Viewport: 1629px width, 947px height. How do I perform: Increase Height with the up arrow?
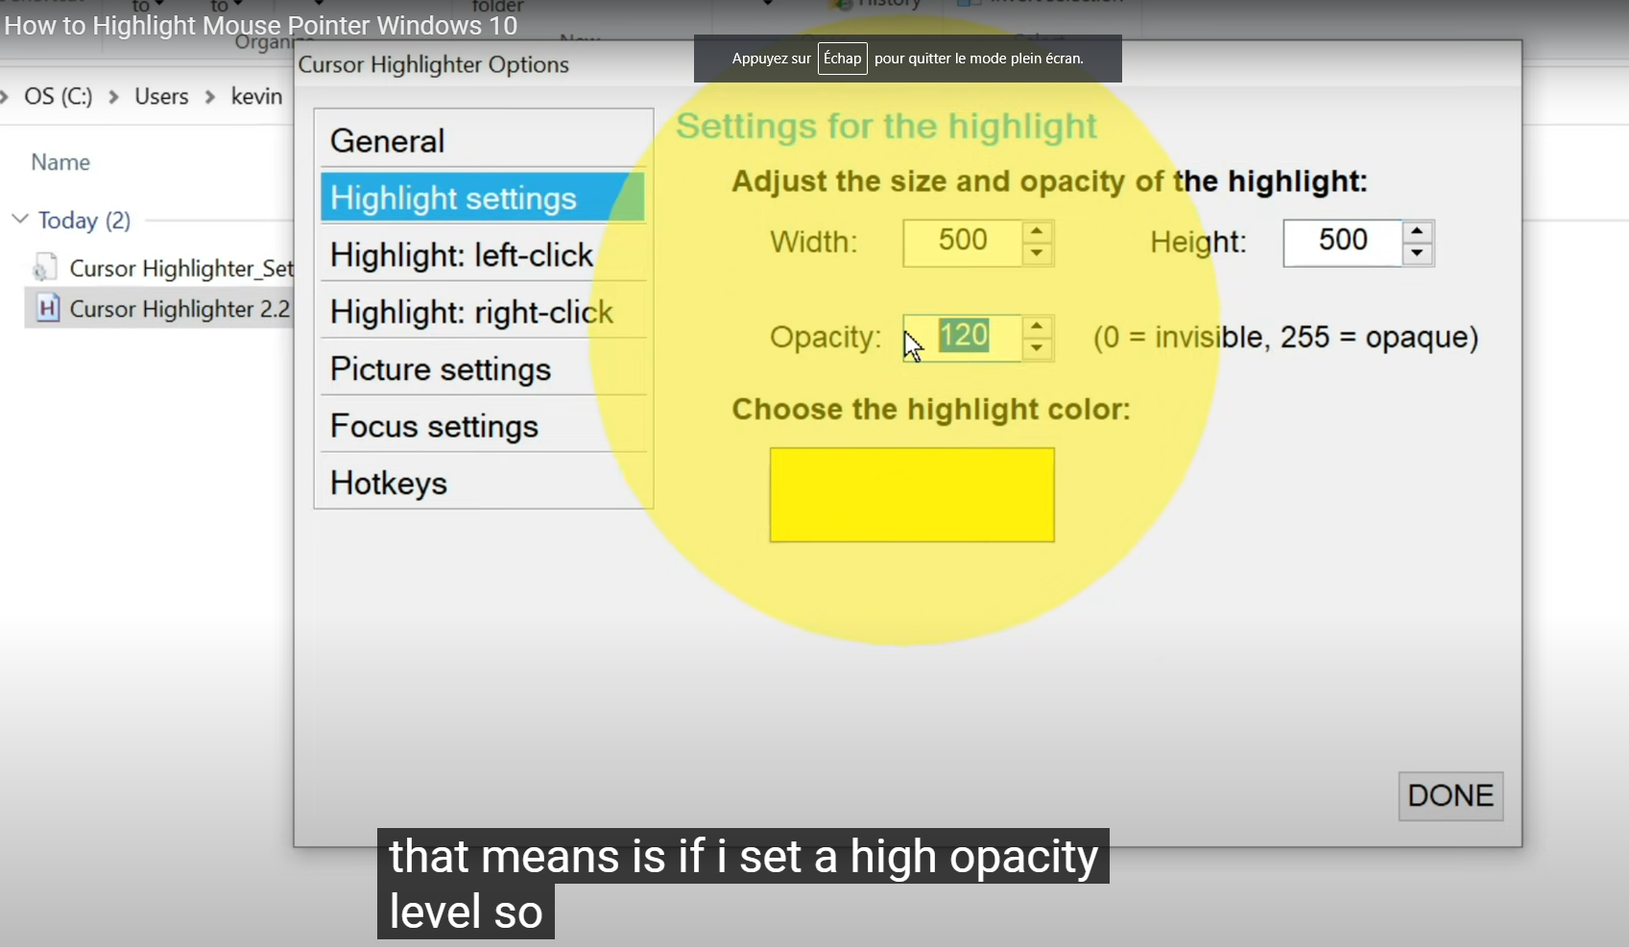(x=1418, y=231)
